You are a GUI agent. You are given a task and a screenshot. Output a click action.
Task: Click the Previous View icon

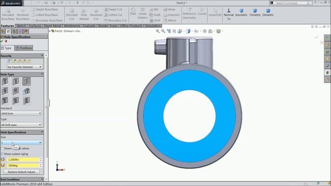[x=169, y=31]
